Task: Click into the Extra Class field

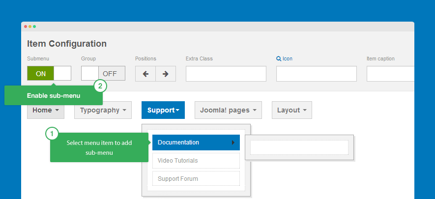Action: 226,74
